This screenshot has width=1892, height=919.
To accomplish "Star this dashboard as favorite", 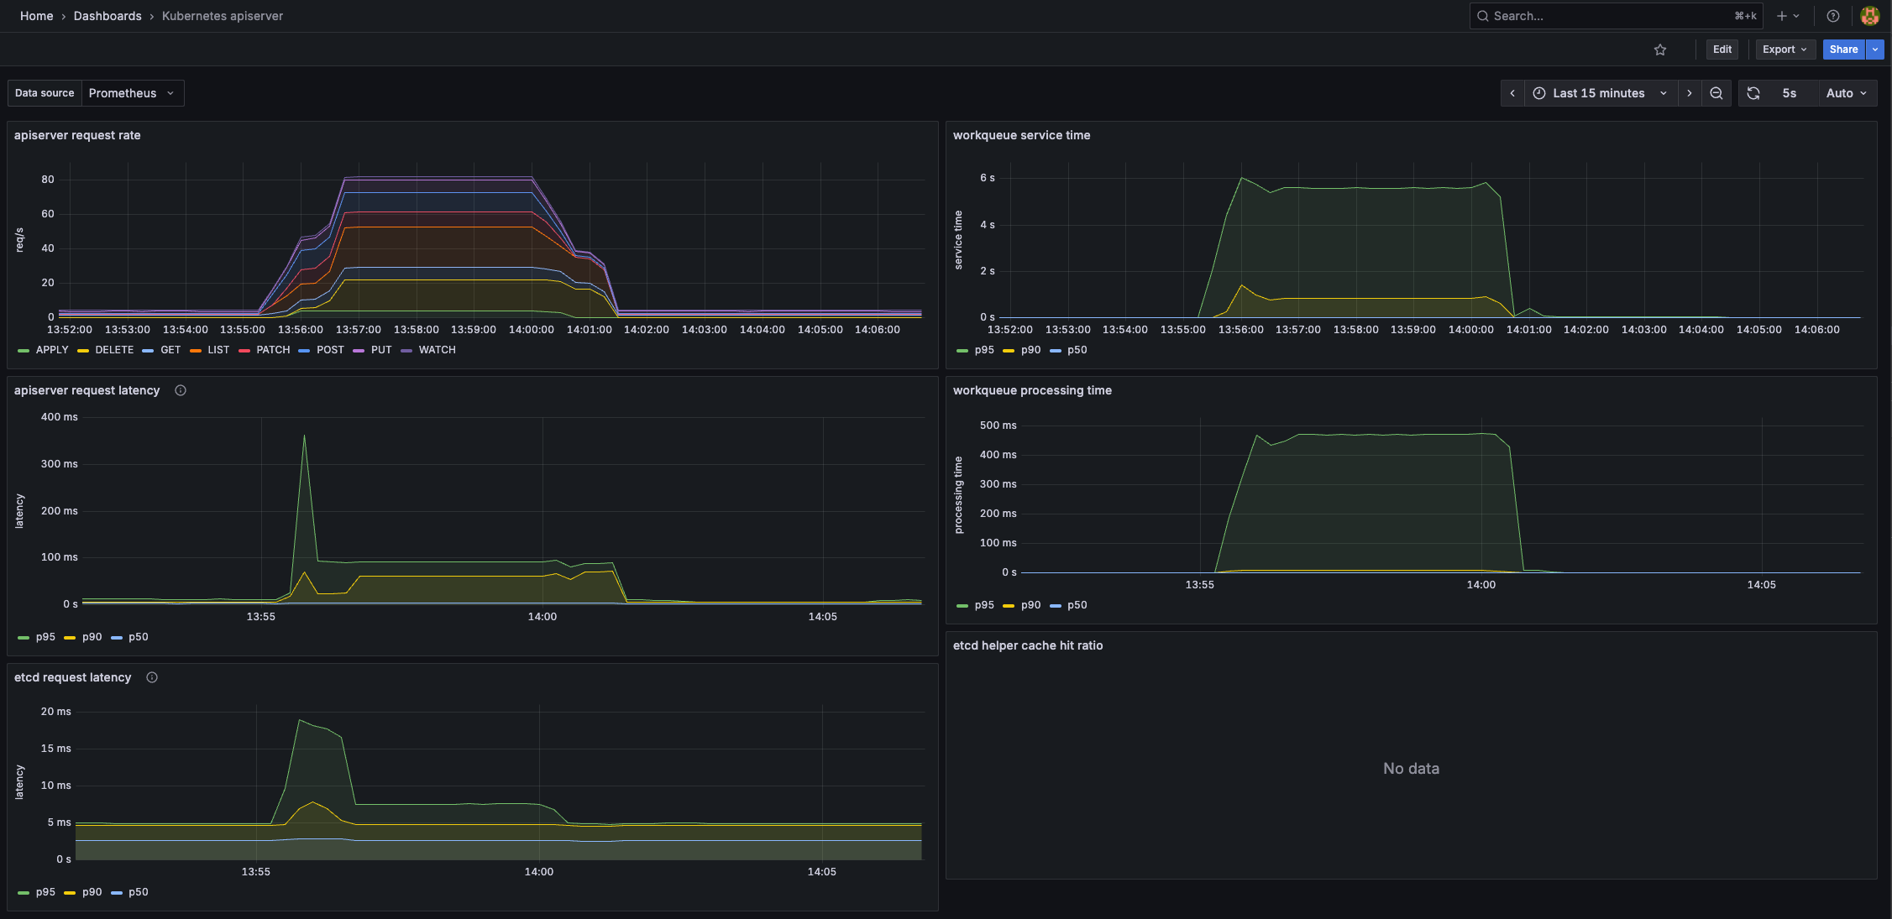I will (1659, 50).
